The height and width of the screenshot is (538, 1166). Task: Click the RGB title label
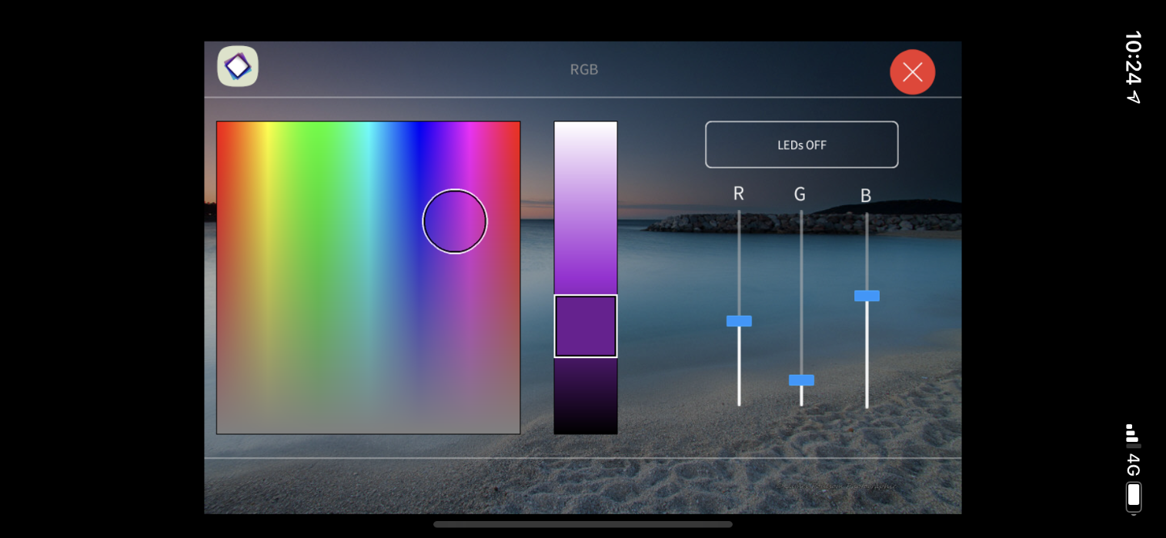coord(584,70)
